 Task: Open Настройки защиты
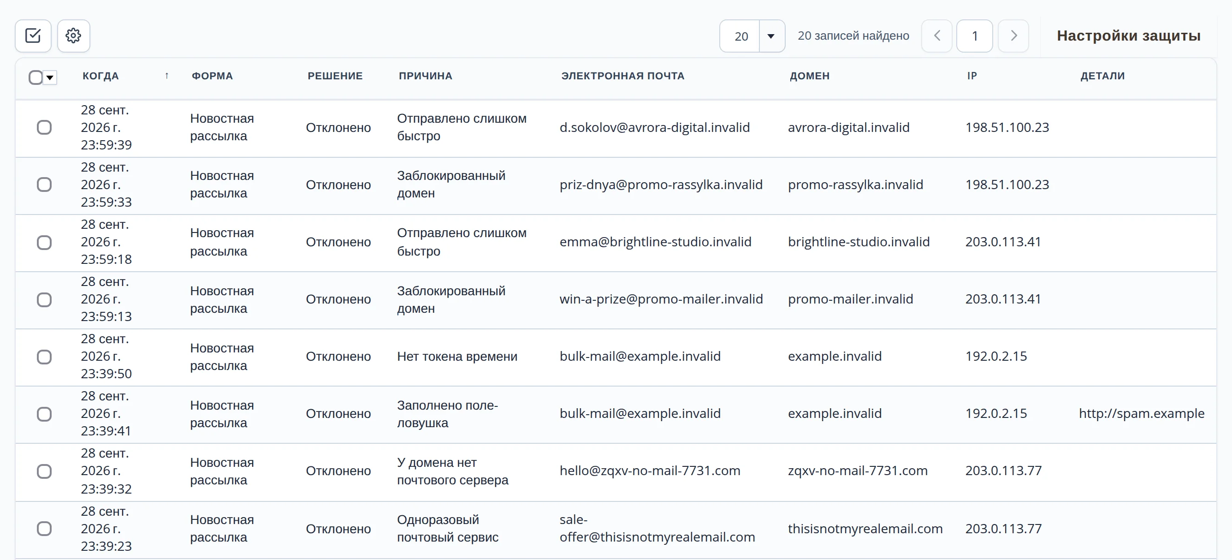[1129, 36]
